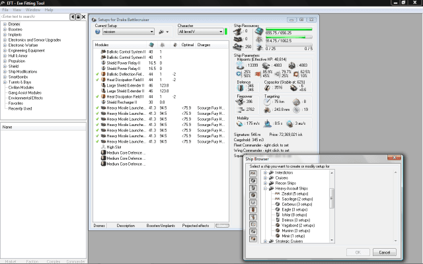Click the explosive resistance icon beside 62.5%

[296, 73]
